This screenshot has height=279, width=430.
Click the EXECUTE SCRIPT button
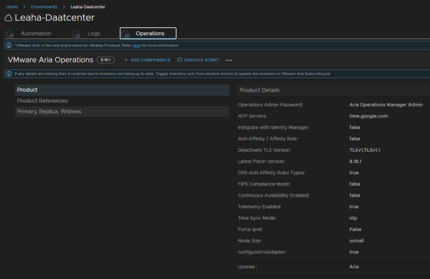coord(198,60)
